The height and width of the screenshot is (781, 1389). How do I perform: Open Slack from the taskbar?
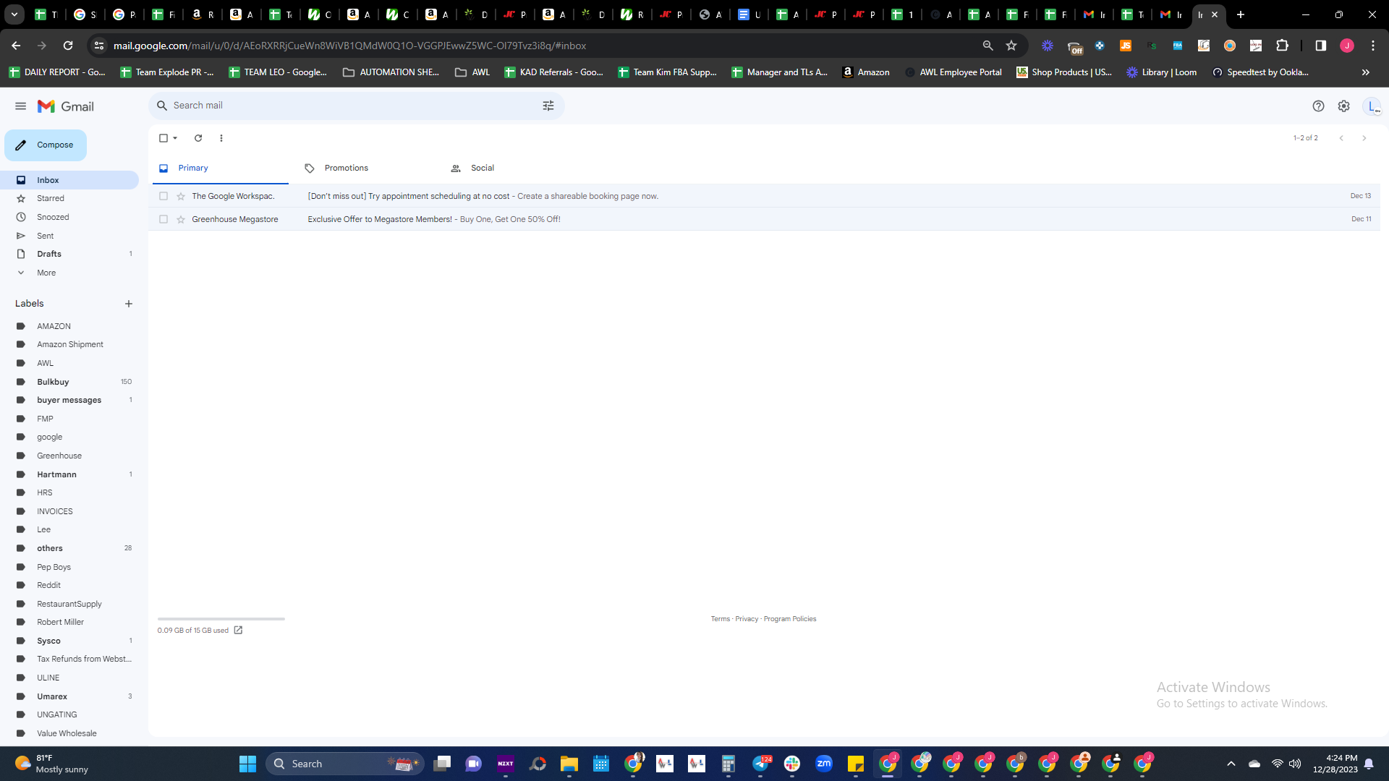[792, 764]
